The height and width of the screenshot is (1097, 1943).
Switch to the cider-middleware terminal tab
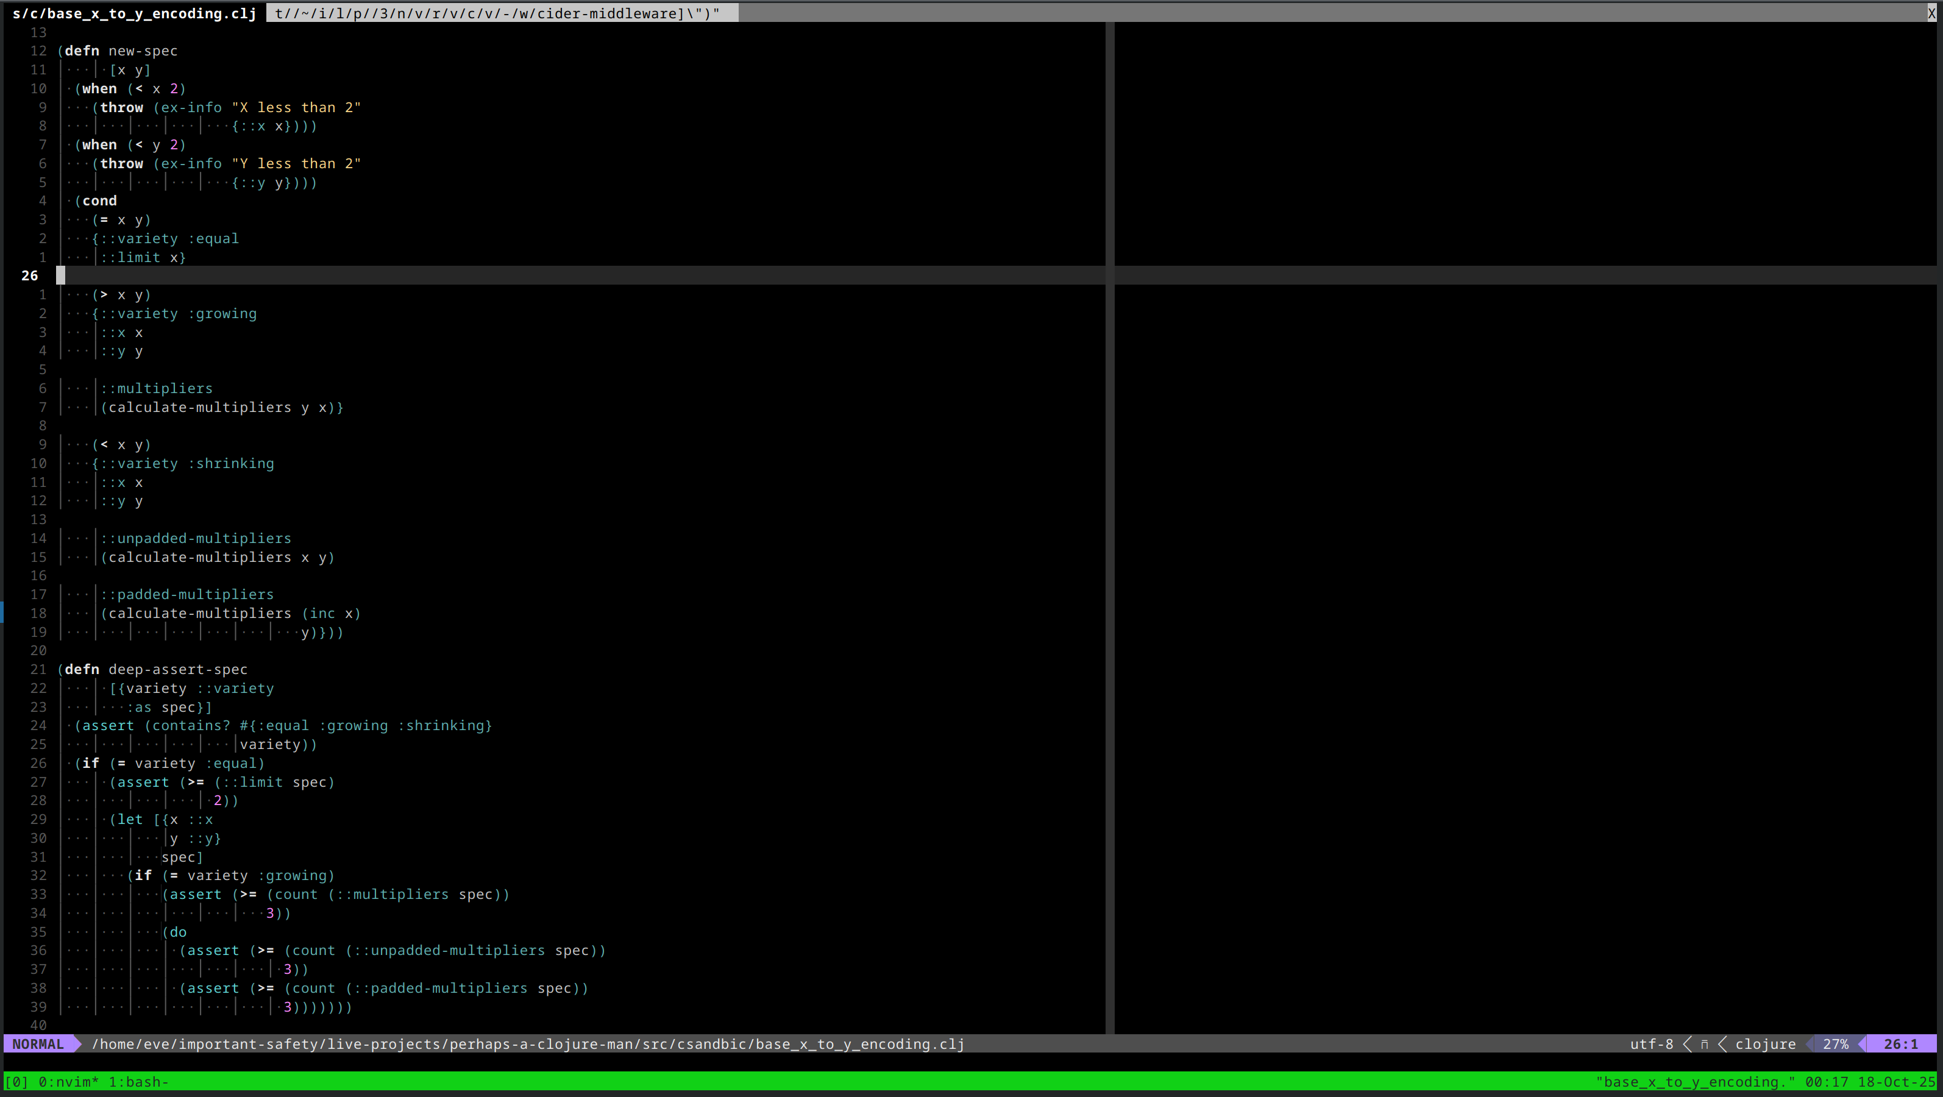point(498,13)
